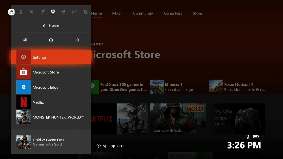Viewport: 283px width, 159px height.
Task: Click the Microsoft Store bag icon
Action: click(x=23, y=72)
